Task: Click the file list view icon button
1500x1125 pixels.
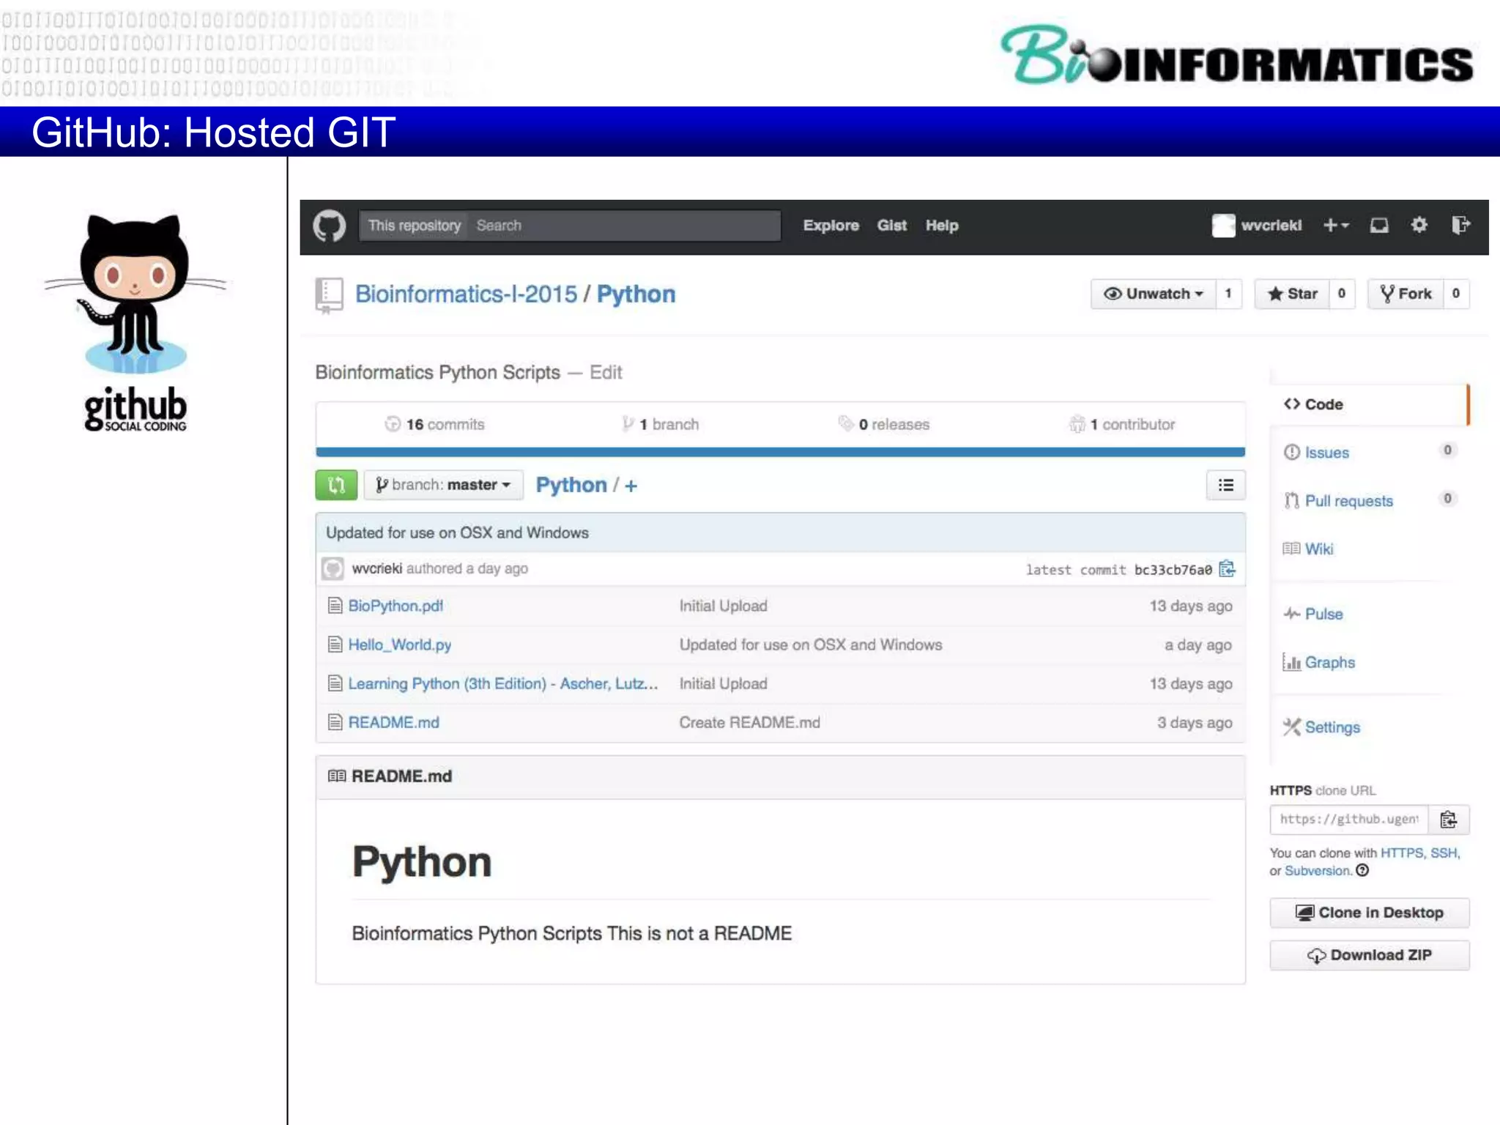Action: (1225, 485)
